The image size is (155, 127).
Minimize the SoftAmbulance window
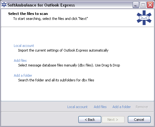pos(136,5)
